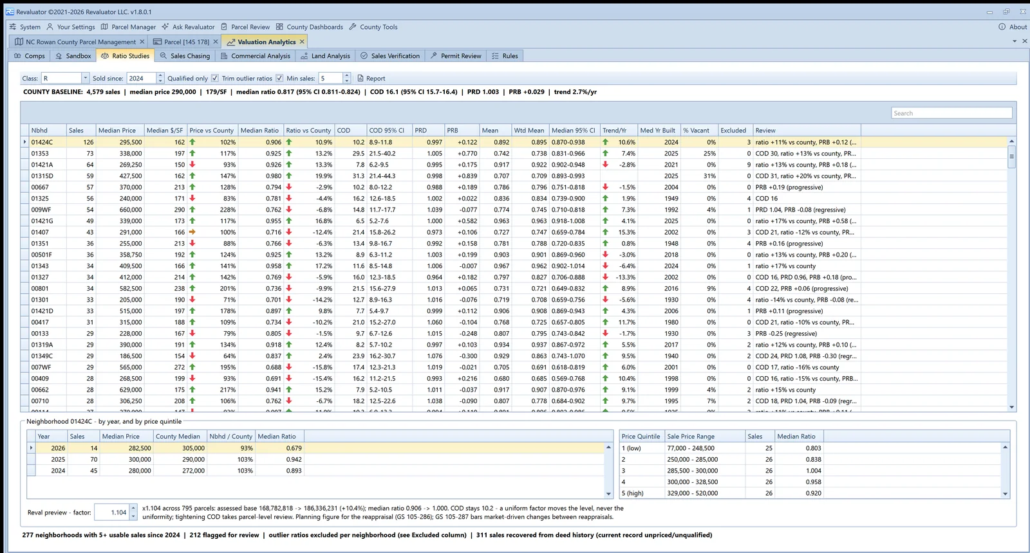Open Ask Revaluator
Screen dimensions: 1030x553
coord(188,27)
